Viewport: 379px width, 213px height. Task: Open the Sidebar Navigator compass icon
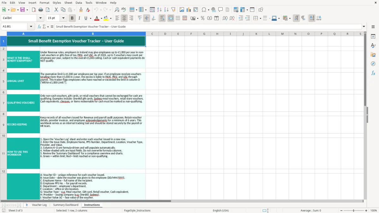click(x=373, y=64)
